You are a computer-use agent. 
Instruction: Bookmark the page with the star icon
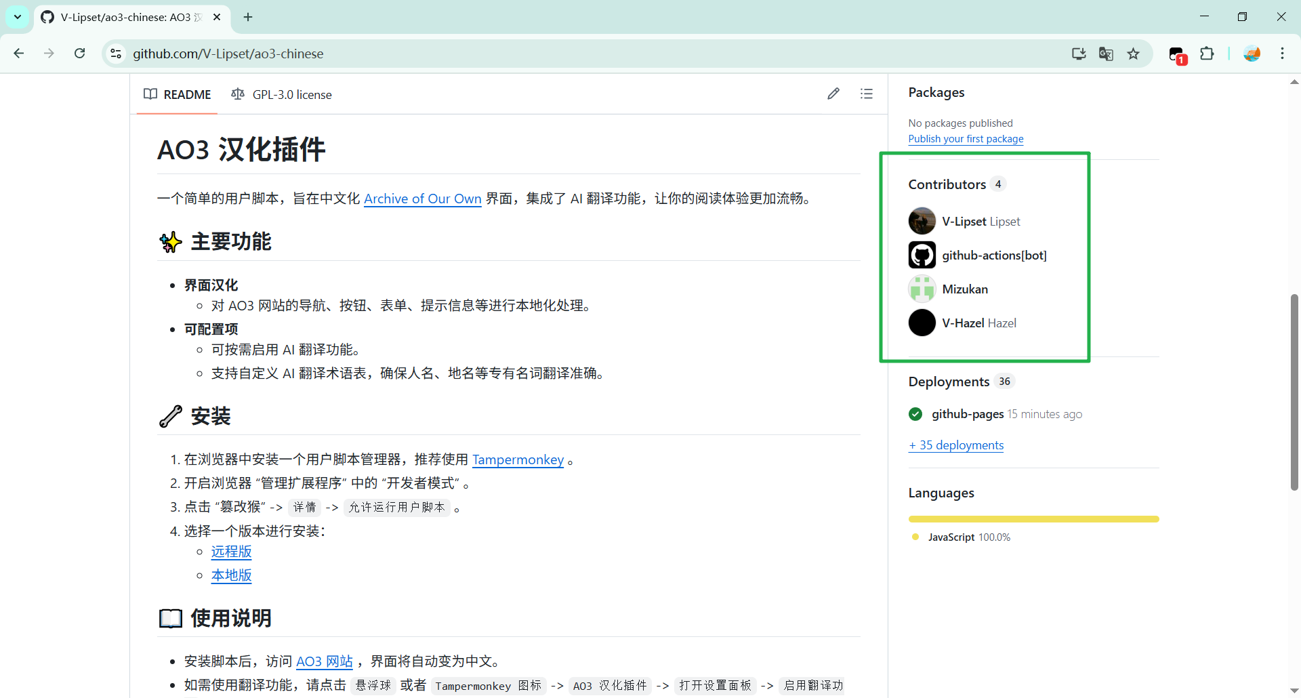tap(1134, 54)
